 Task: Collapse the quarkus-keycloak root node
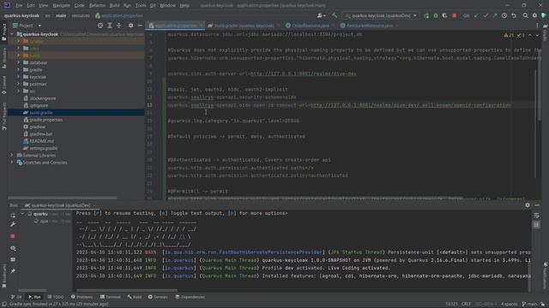point(12,34)
